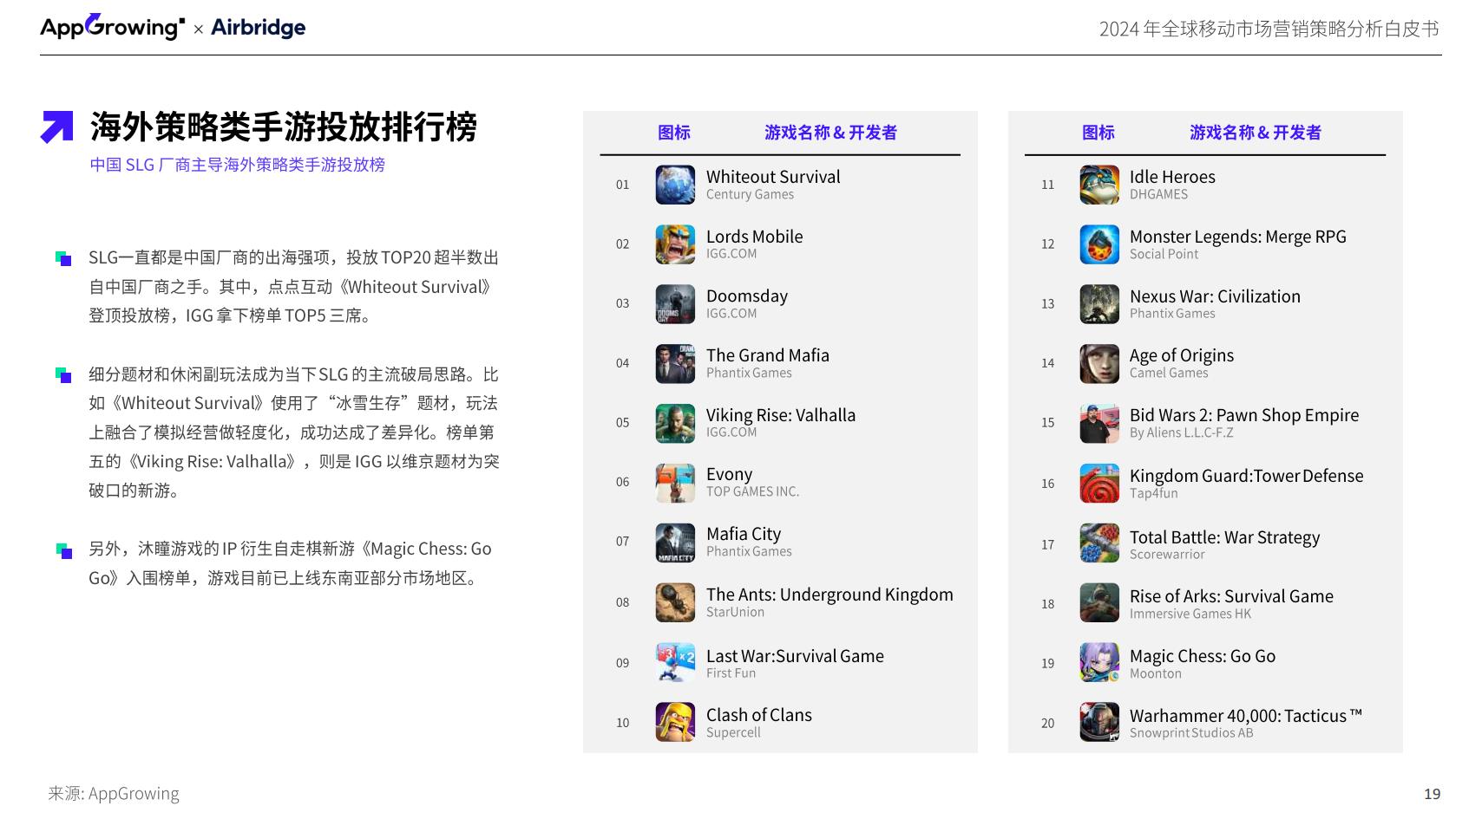Screen dimensions: 1482x832
Task: Click the third bullet marker about 沐瞳游戏
Action: pyautogui.click(x=63, y=549)
